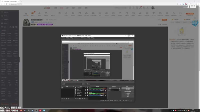The width and height of the screenshot is (200, 112).
Task: Open the 文件 File menu in OBS
Action: click(63, 38)
